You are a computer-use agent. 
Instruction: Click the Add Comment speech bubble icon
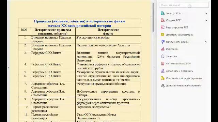pyautogui.click(x=162, y=35)
